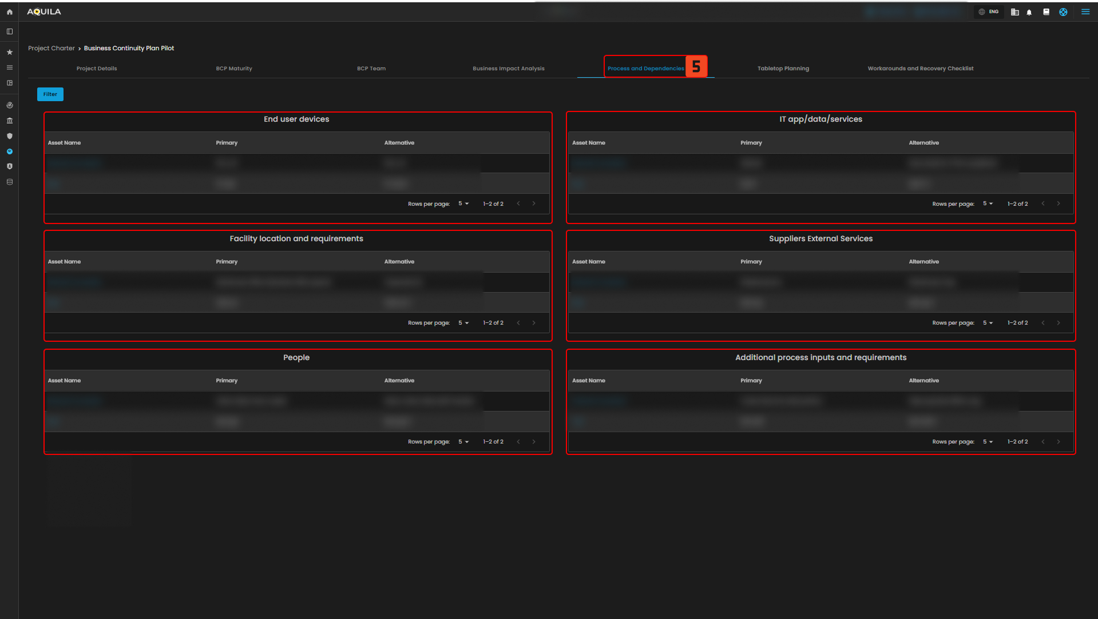Open the ENG language selector
The height and width of the screenshot is (619, 1098).
pos(989,12)
